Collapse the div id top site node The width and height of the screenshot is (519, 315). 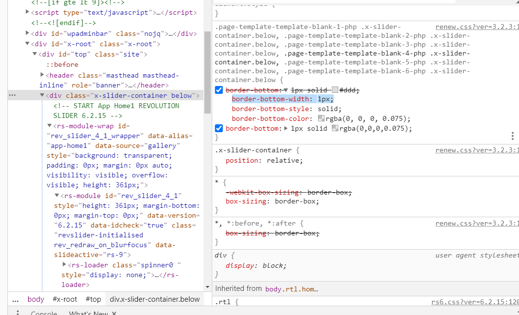[34, 54]
